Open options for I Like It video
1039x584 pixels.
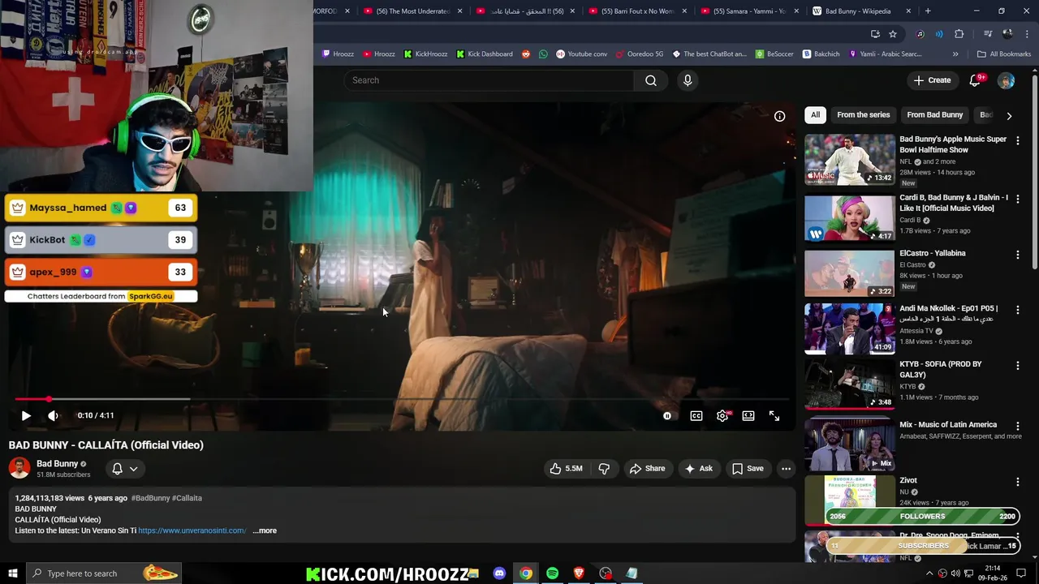[x=1017, y=199]
